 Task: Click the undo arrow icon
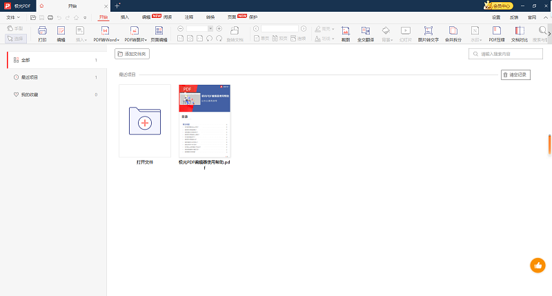(59, 17)
